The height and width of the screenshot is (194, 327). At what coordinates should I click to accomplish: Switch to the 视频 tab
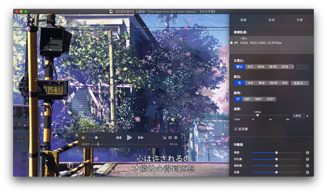(x=243, y=20)
